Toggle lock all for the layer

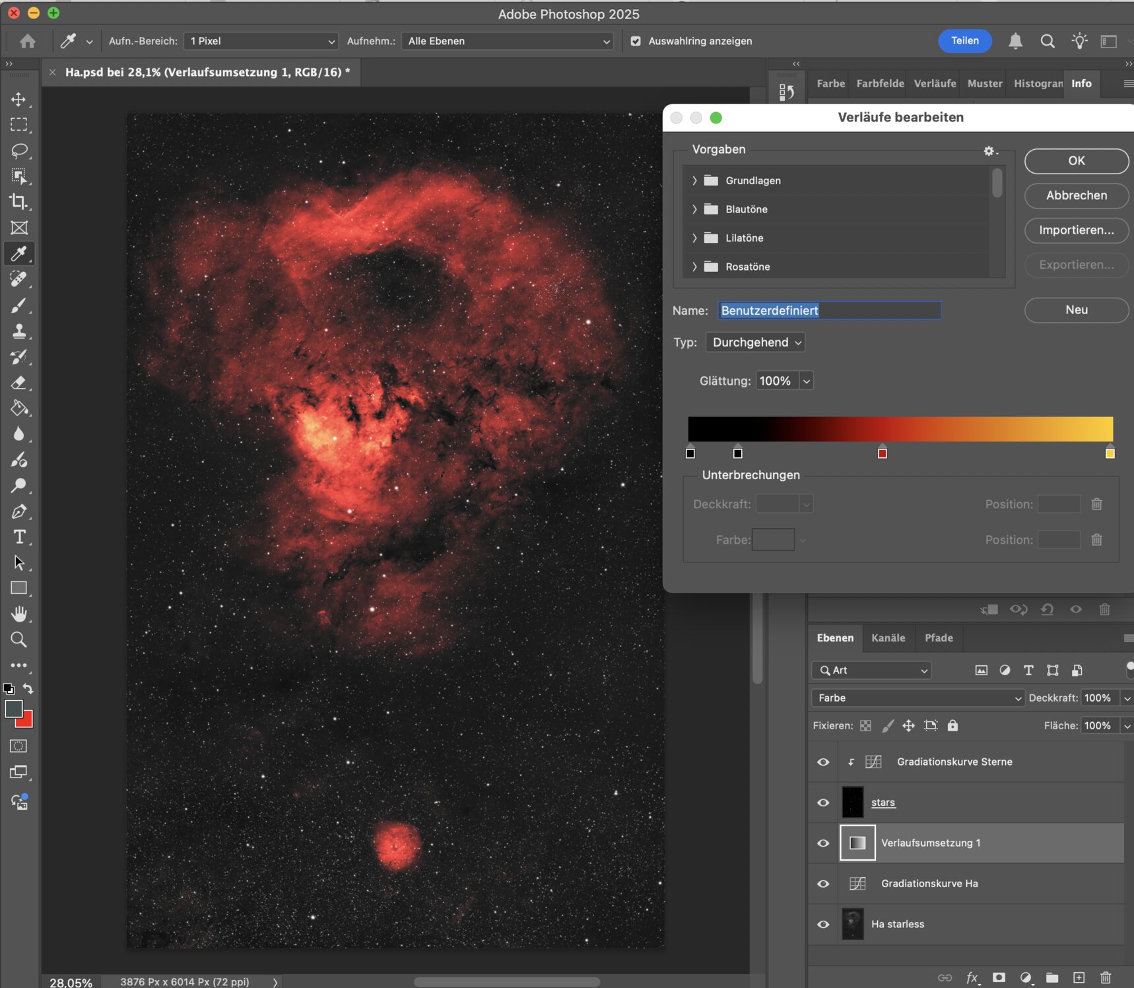tap(952, 725)
